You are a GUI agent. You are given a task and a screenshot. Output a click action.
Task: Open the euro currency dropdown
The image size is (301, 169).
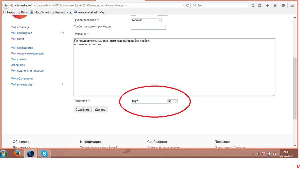[x=173, y=101]
